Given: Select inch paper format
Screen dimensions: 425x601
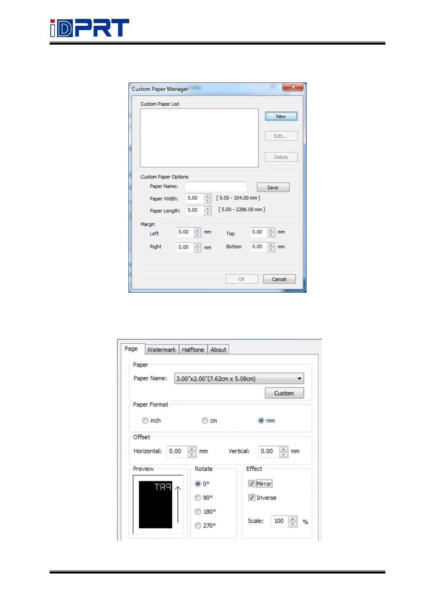Looking at the screenshot, I should click(145, 420).
